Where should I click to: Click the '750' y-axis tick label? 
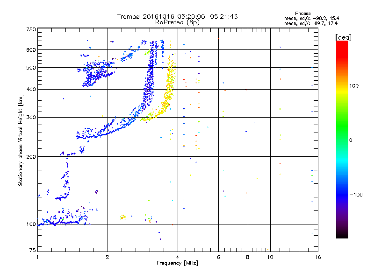pos(31,29)
